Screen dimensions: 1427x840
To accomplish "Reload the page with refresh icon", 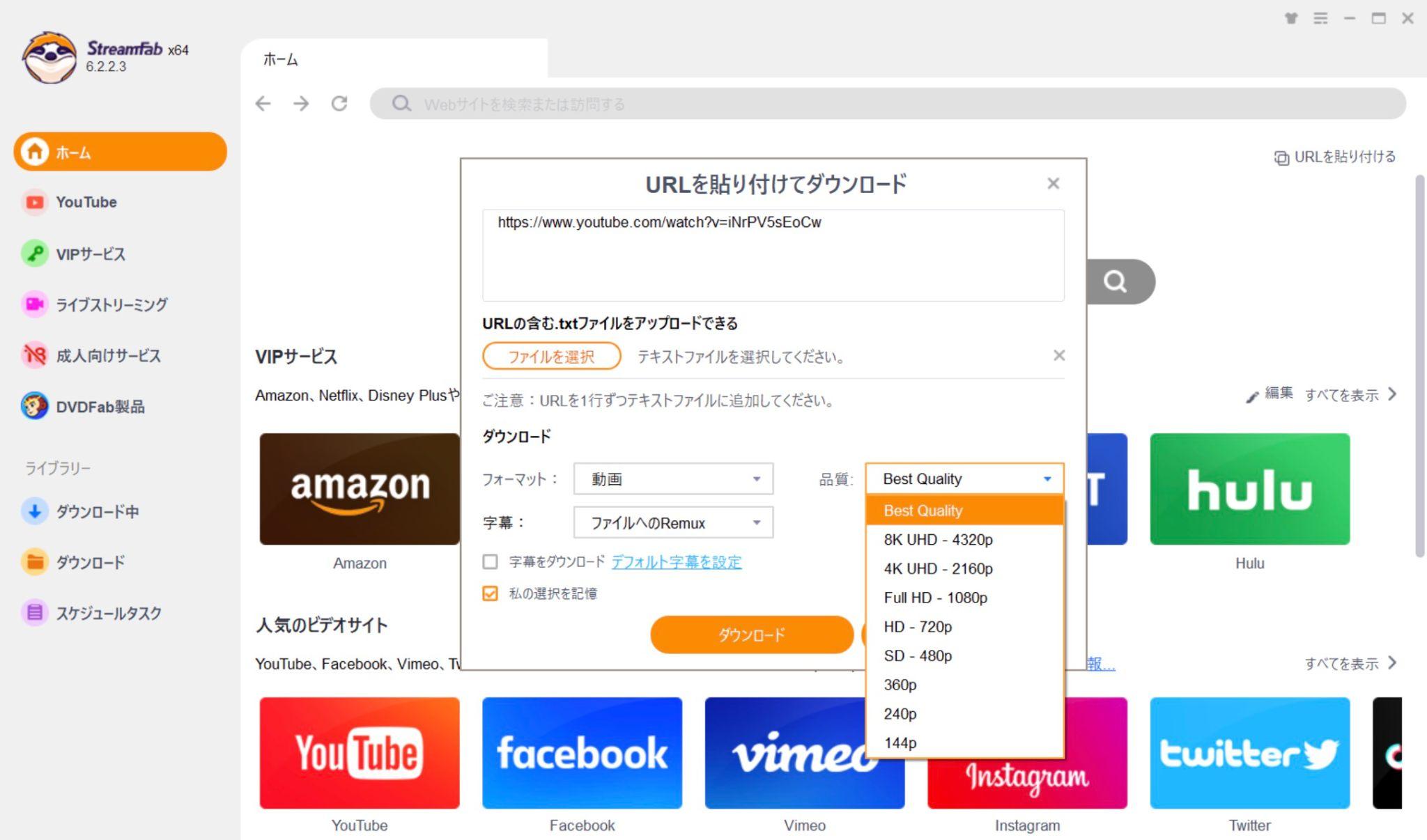I will tap(339, 104).
